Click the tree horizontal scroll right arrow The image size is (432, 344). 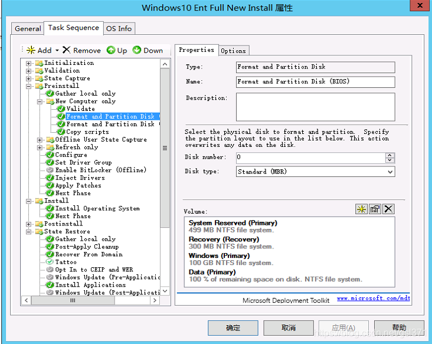click(155, 300)
